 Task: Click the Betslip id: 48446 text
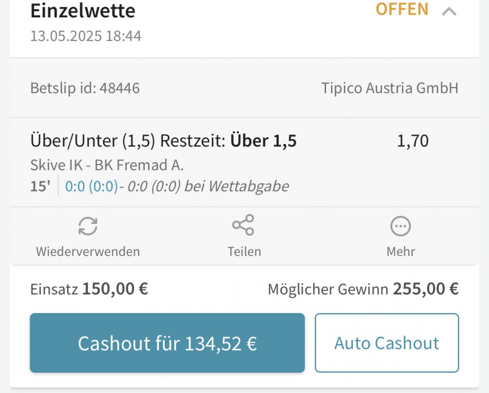(85, 88)
